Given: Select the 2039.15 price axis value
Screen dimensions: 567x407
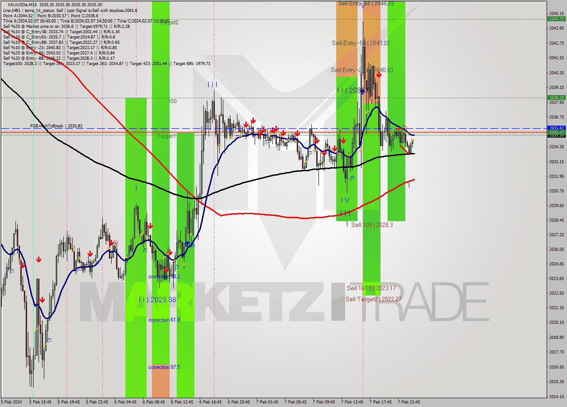Looking at the screenshot, I should pyautogui.click(x=556, y=88).
